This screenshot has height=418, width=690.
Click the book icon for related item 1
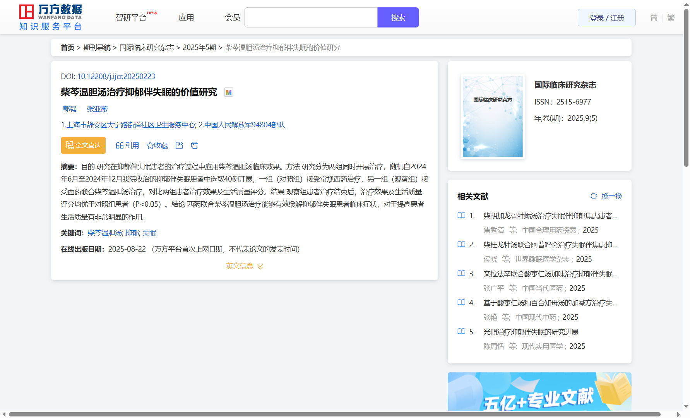(x=461, y=216)
